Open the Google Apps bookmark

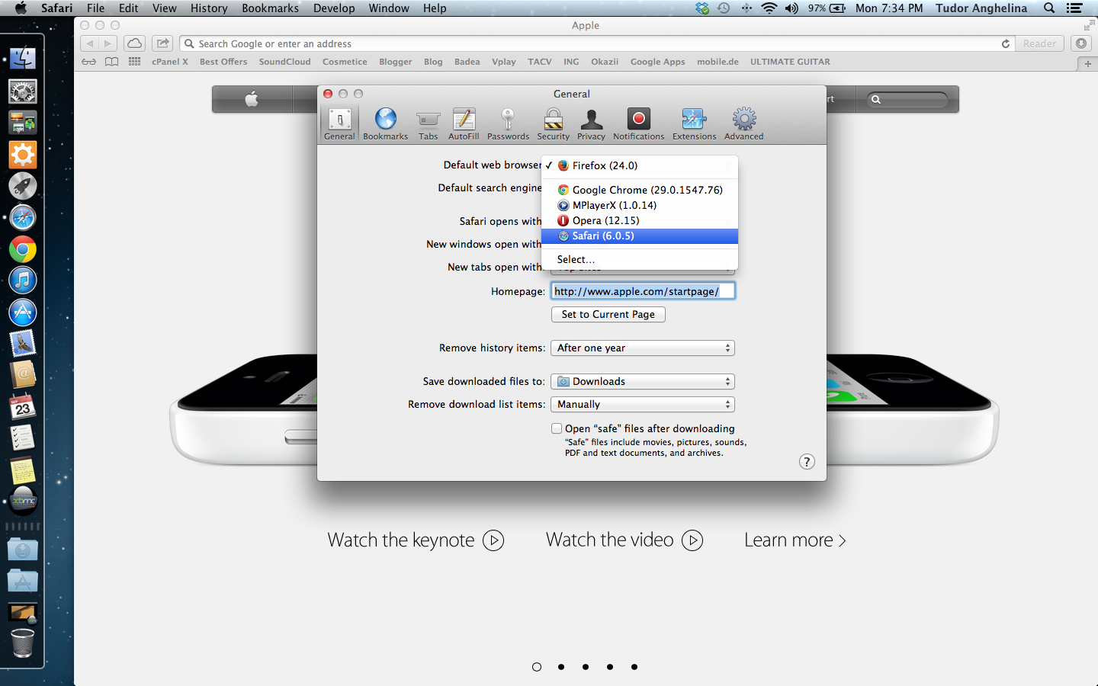(x=657, y=62)
